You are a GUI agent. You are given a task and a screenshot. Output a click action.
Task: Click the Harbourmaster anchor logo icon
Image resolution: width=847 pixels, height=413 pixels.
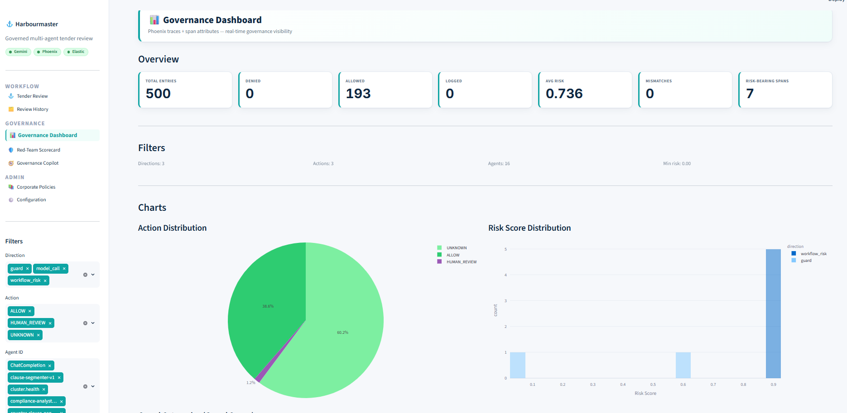tap(10, 24)
